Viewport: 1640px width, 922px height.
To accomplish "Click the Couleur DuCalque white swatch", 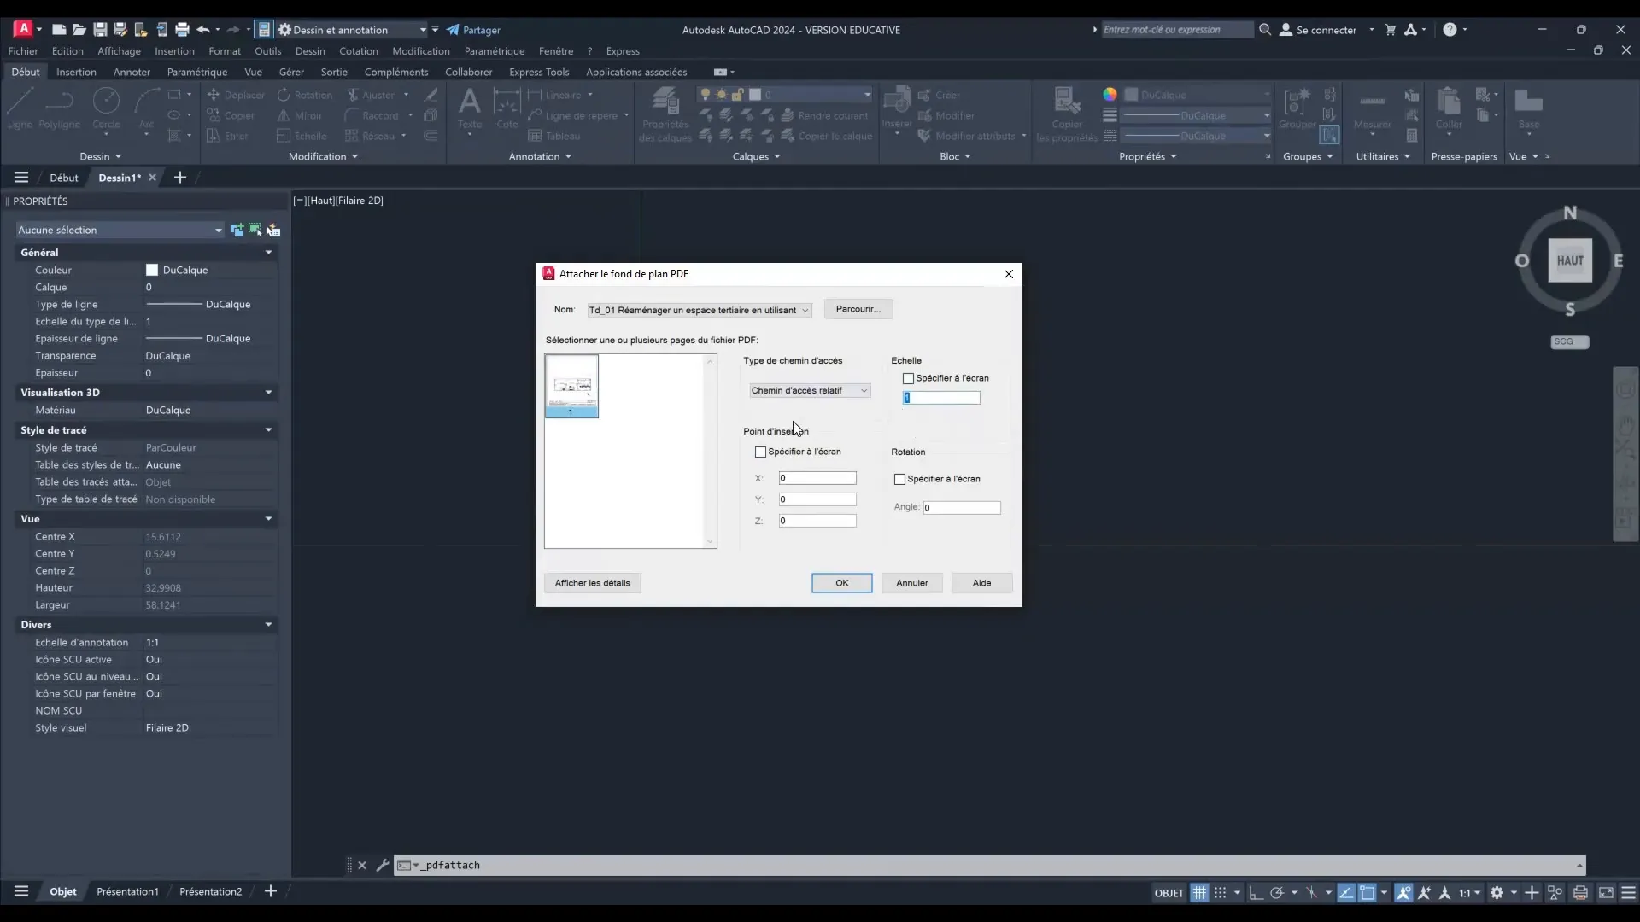I will (x=152, y=270).
